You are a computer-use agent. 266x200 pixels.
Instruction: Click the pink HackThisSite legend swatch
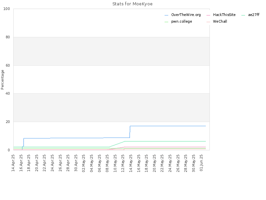click(208, 15)
